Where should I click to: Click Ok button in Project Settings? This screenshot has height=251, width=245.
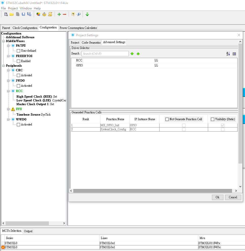(217, 197)
